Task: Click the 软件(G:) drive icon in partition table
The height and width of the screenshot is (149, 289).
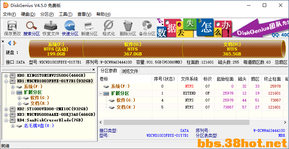Action: tap(112, 100)
